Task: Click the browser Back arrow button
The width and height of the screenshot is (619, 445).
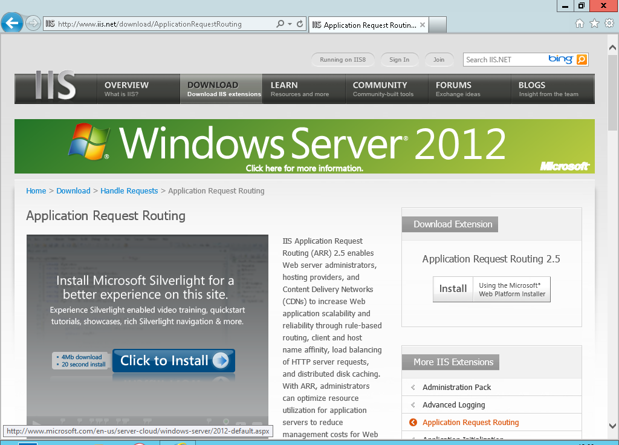Action: pos(12,24)
